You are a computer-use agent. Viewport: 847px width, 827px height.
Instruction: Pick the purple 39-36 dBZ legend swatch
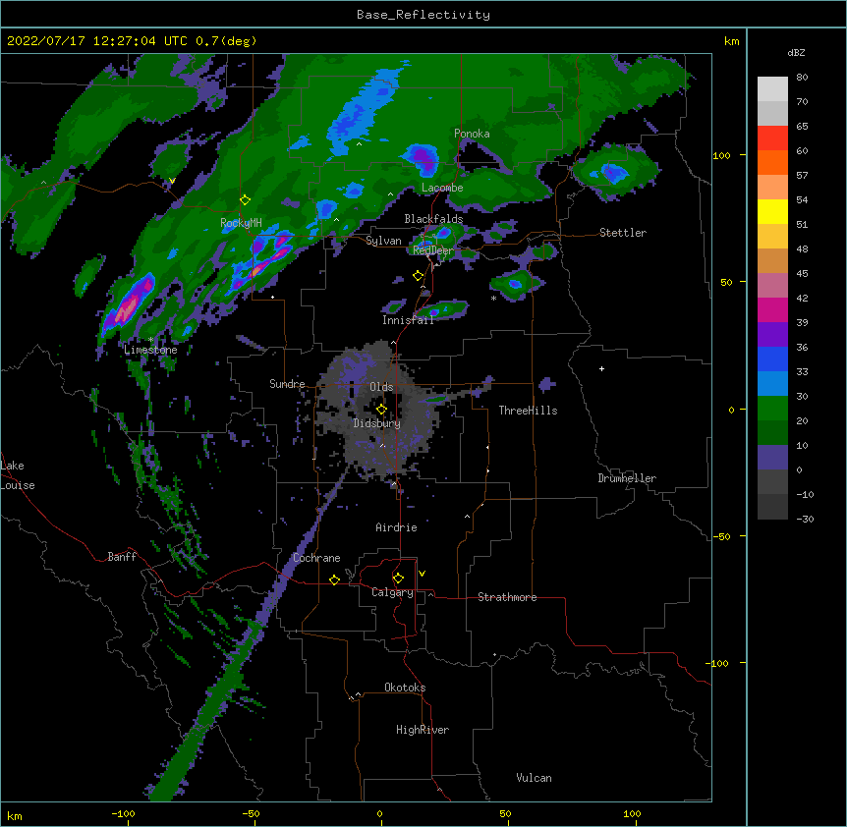point(772,334)
